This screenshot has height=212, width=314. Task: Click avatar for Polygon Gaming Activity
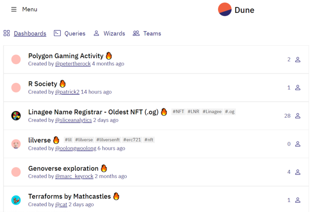click(16, 60)
